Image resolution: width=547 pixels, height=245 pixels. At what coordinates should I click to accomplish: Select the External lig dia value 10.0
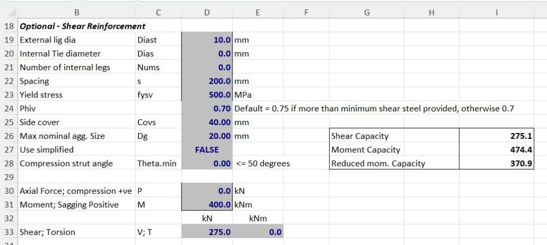point(207,40)
